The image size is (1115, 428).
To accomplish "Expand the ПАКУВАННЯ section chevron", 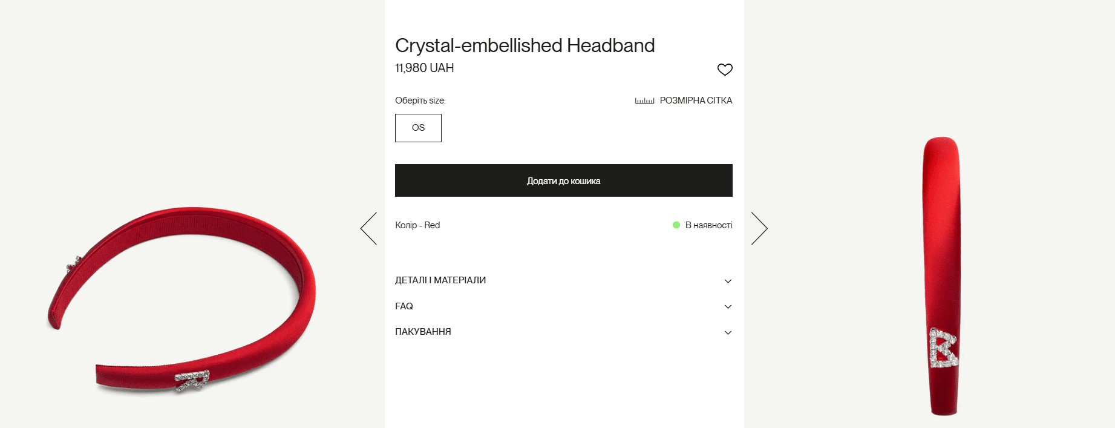I will coord(728,332).
